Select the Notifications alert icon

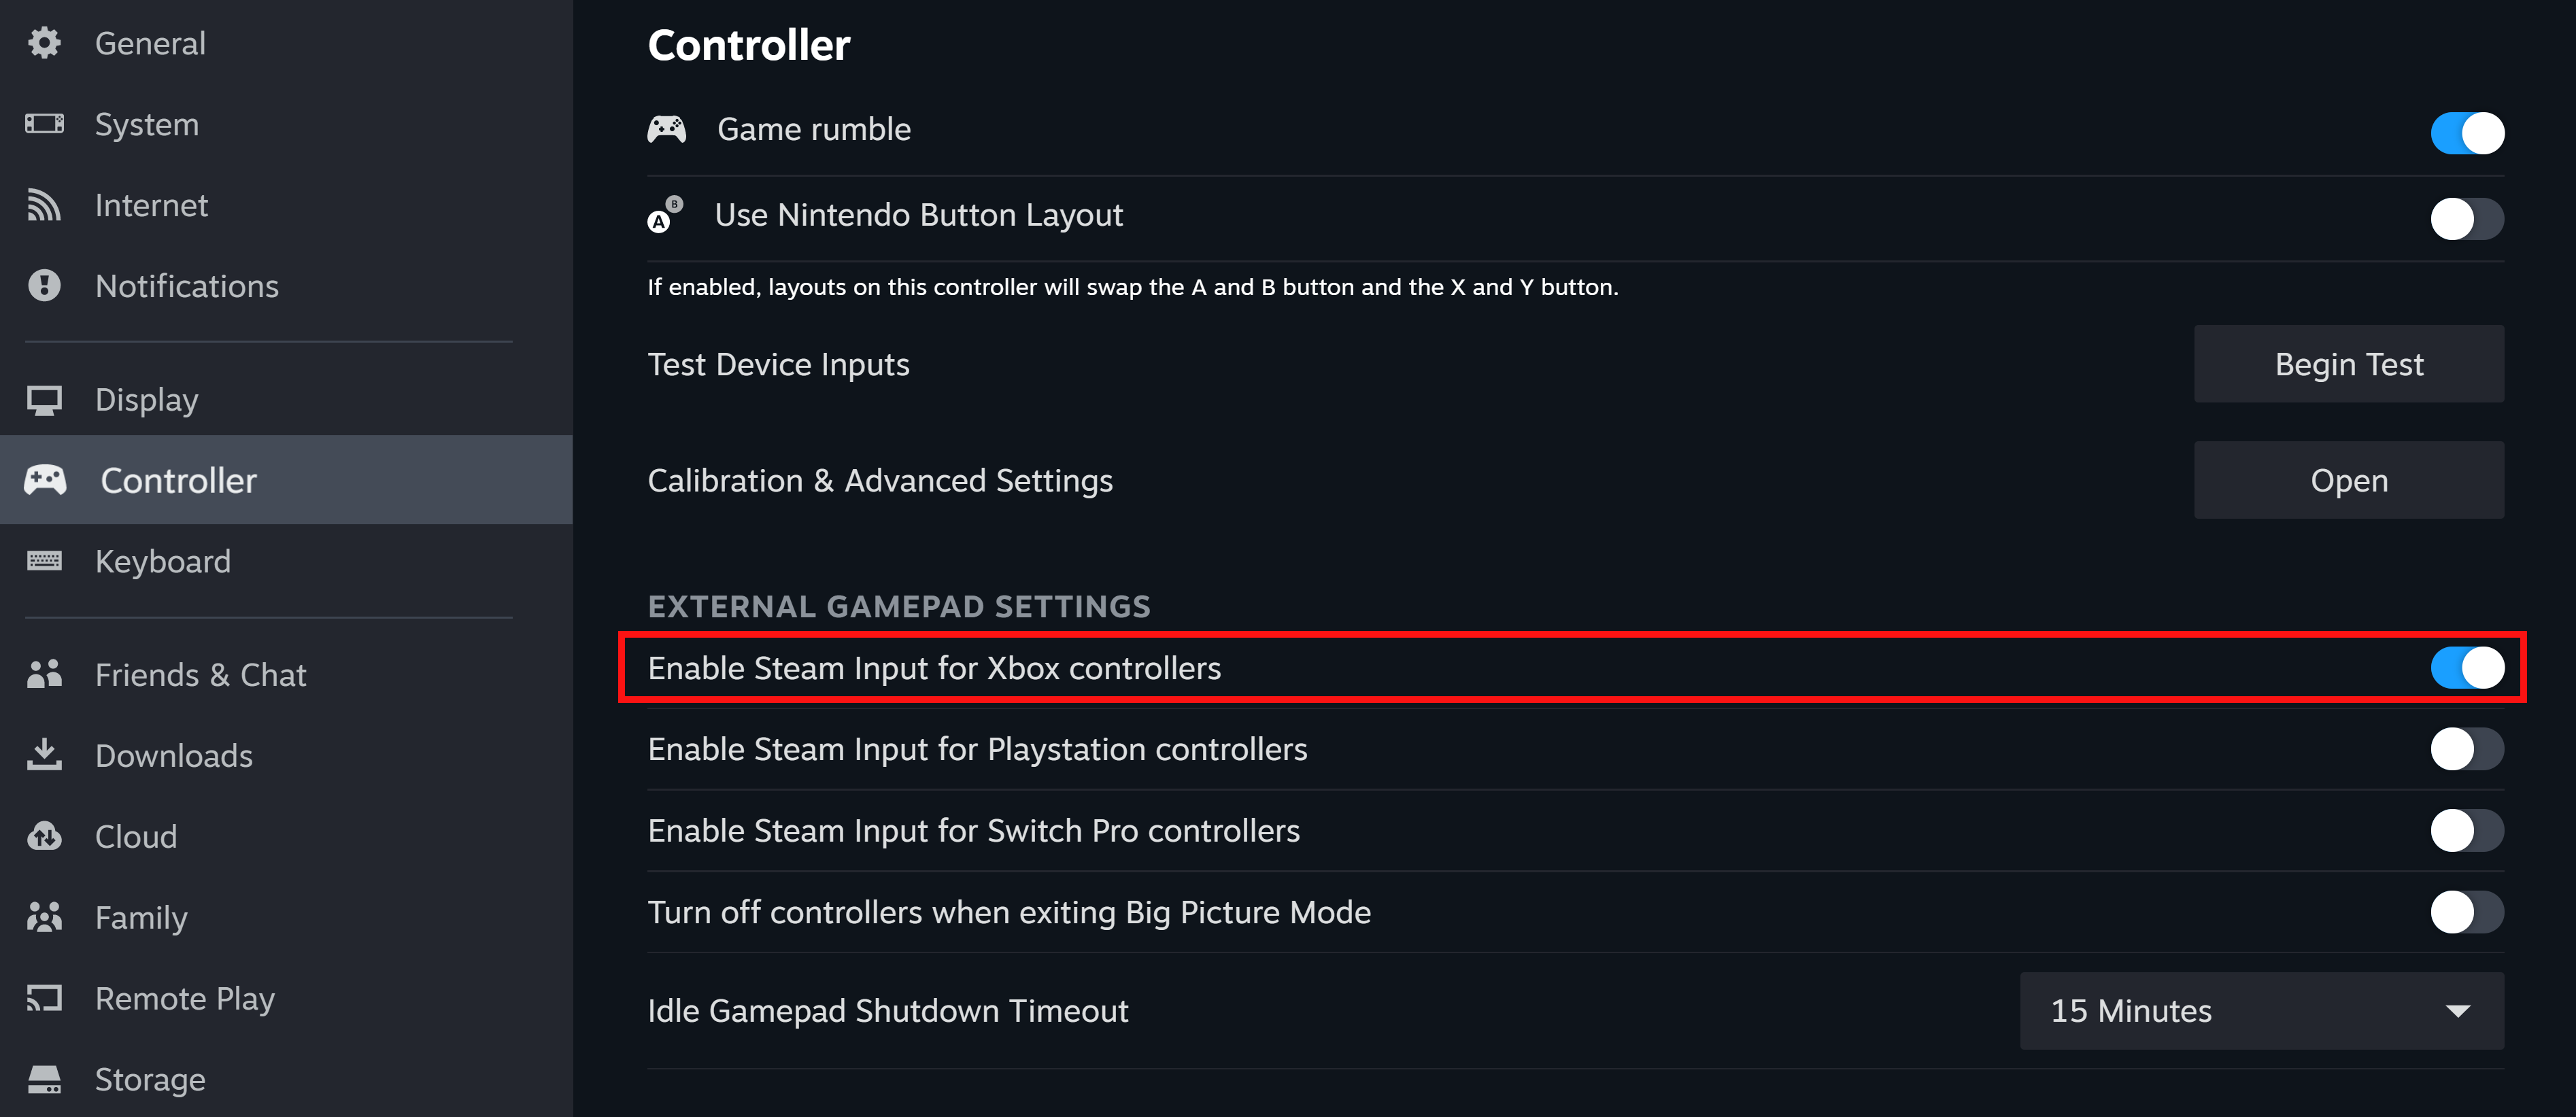tap(44, 286)
